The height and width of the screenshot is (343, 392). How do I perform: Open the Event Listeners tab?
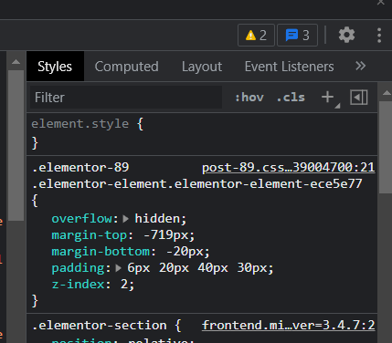pos(290,67)
